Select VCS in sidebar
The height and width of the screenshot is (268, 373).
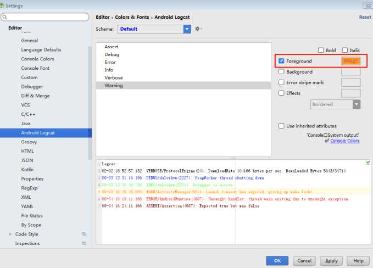[25, 105]
